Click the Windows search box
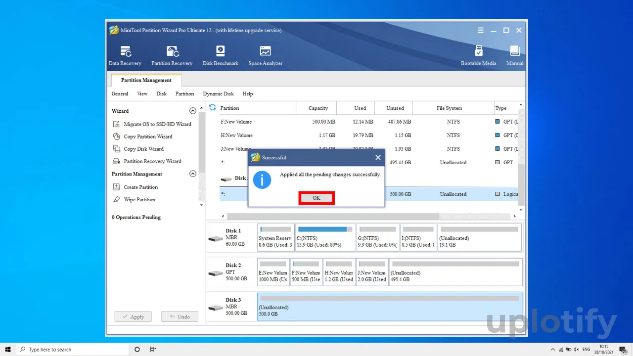This screenshot has width=633, height=356. (73, 349)
